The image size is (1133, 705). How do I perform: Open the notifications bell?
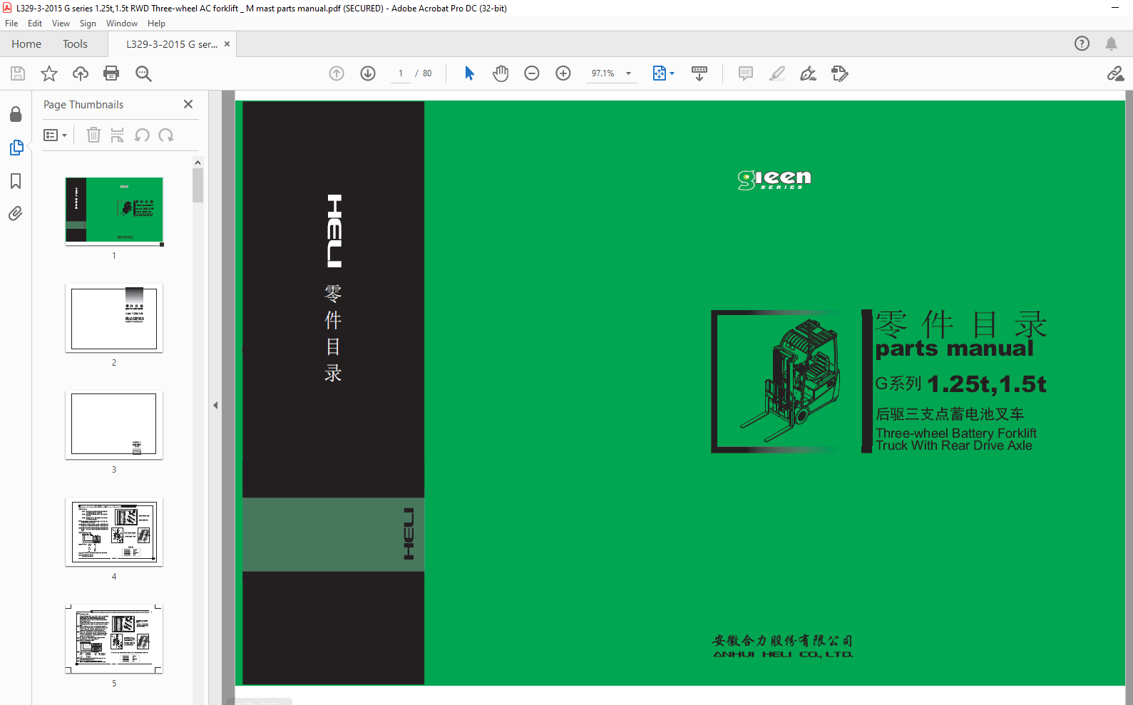[x=1111, y=43]
